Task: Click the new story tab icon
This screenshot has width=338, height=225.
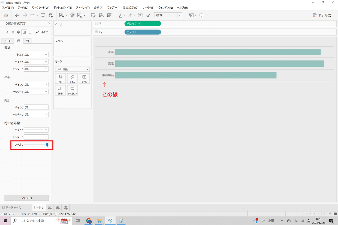Action: (66, 208)
